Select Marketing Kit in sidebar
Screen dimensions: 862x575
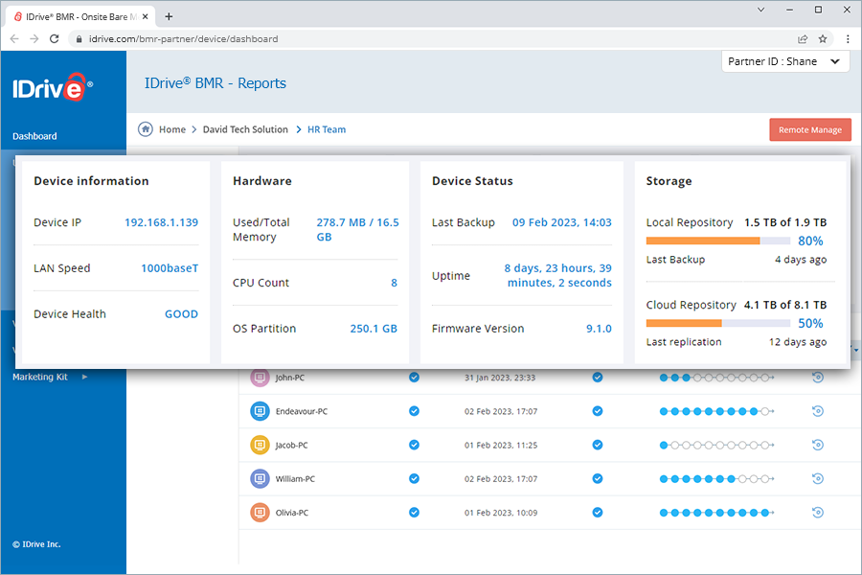40,377
